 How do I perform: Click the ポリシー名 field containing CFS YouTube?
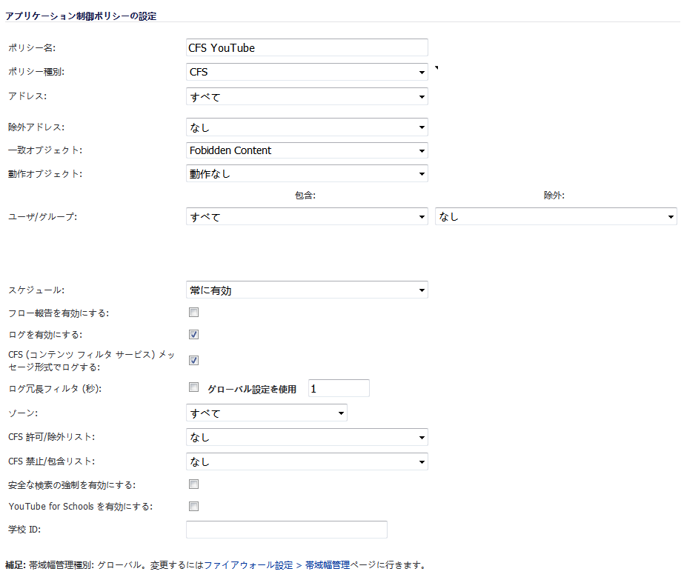click(307, 47)
